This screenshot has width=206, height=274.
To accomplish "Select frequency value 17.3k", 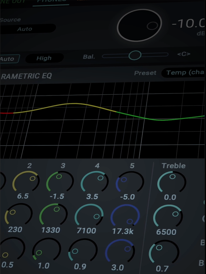I will 123,231.
